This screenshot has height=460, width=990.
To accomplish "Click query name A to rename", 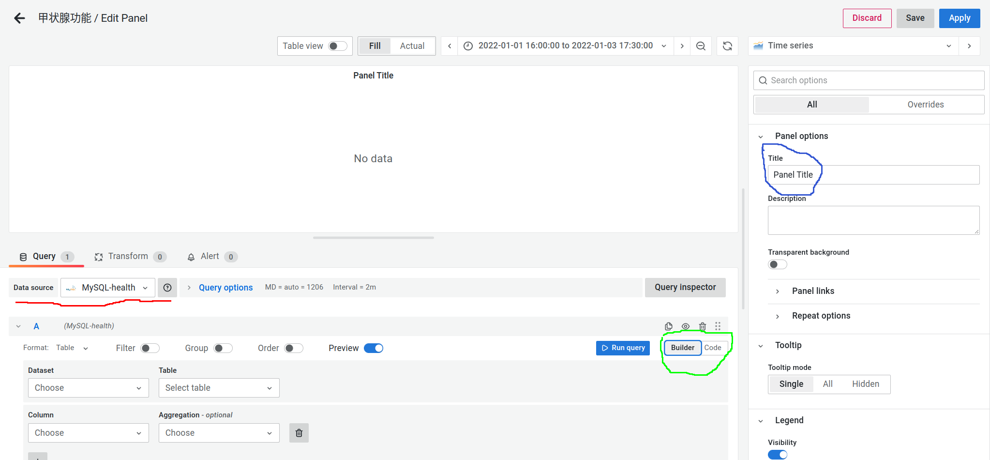I will click(x=36, y=326).
